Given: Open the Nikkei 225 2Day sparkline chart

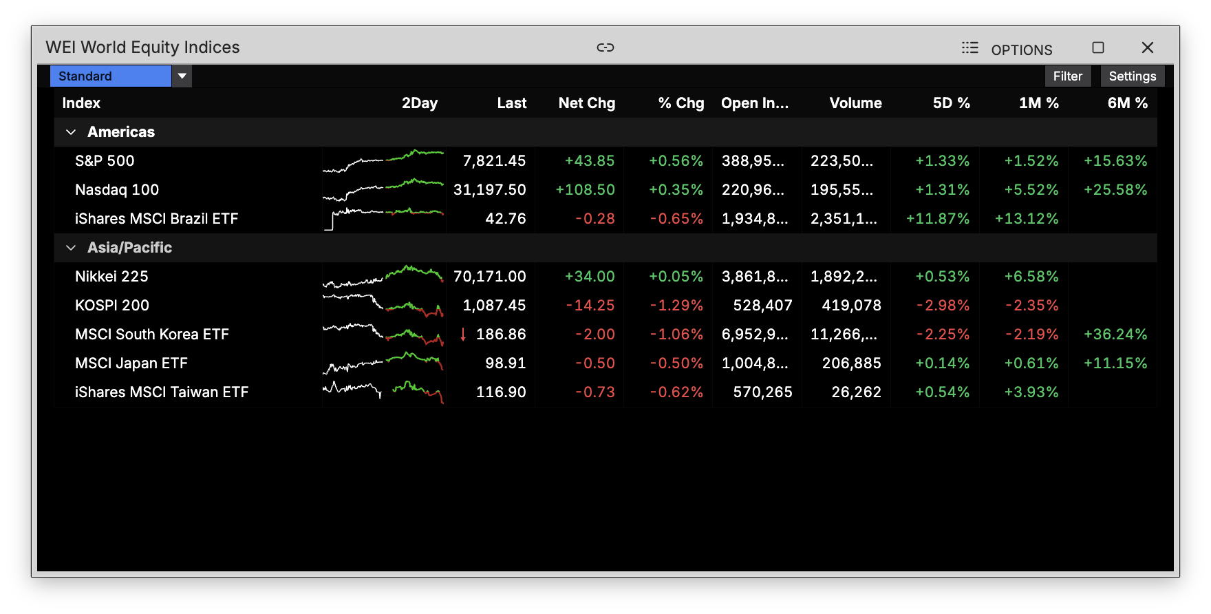Looking at the screenshot, I should (x=383, y=277).
